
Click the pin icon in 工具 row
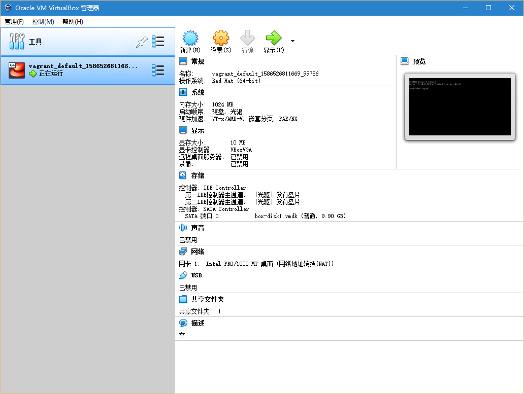click(x=142, y=42)
